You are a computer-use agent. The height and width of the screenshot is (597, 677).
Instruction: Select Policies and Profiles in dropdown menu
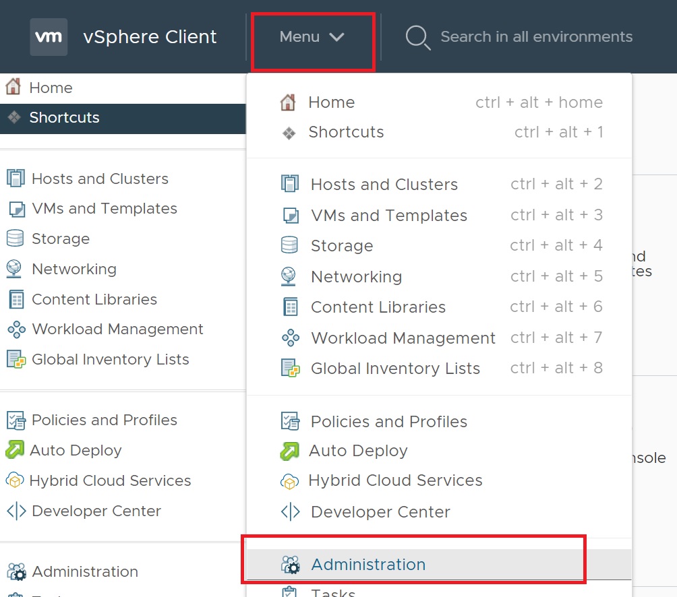click(388, 422)
